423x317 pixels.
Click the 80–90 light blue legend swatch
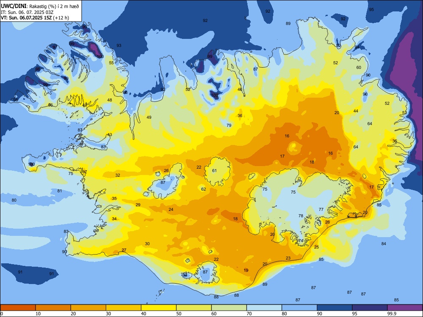(x=299, y=308)
